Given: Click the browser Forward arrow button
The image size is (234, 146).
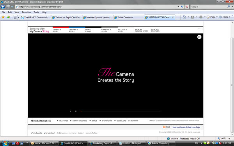Looking at the screenshot, I should click(x=8, y=7).
